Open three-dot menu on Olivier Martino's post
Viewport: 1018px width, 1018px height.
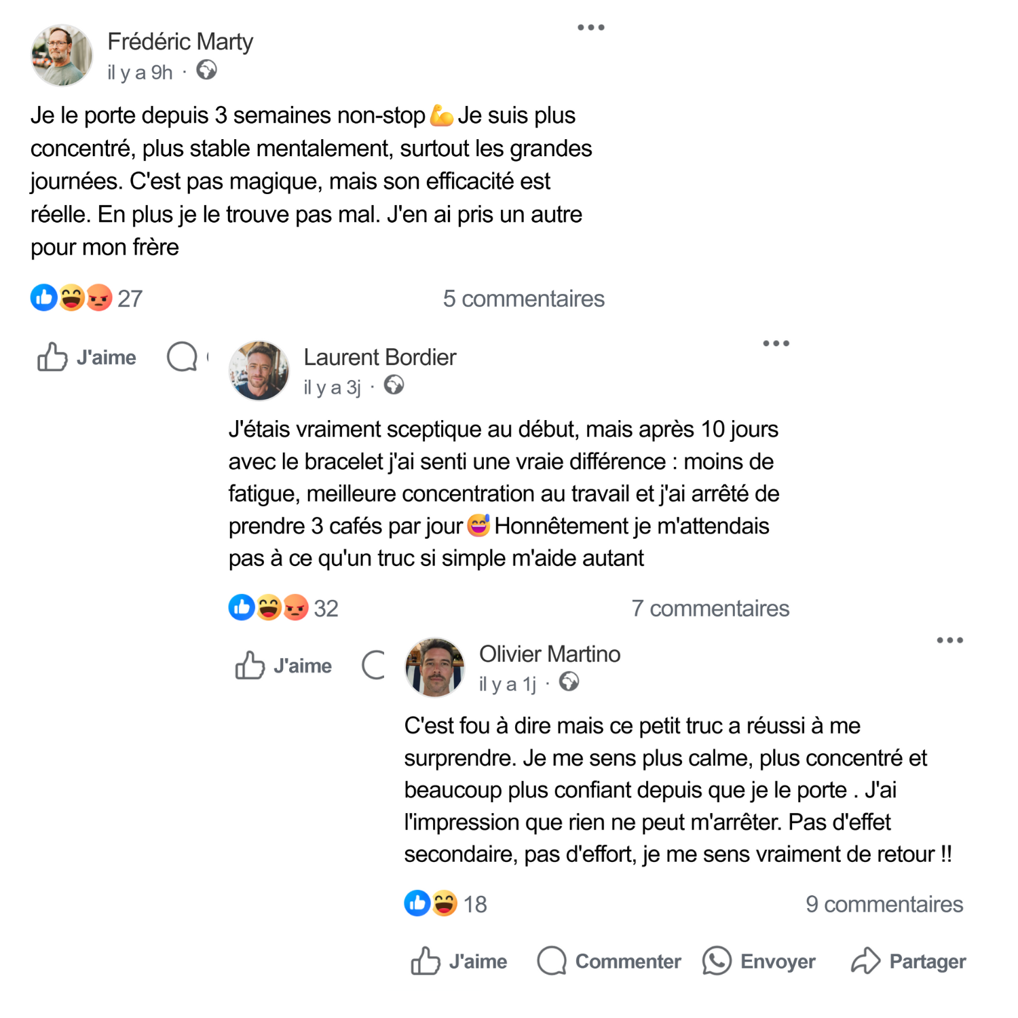pos(949,640)
